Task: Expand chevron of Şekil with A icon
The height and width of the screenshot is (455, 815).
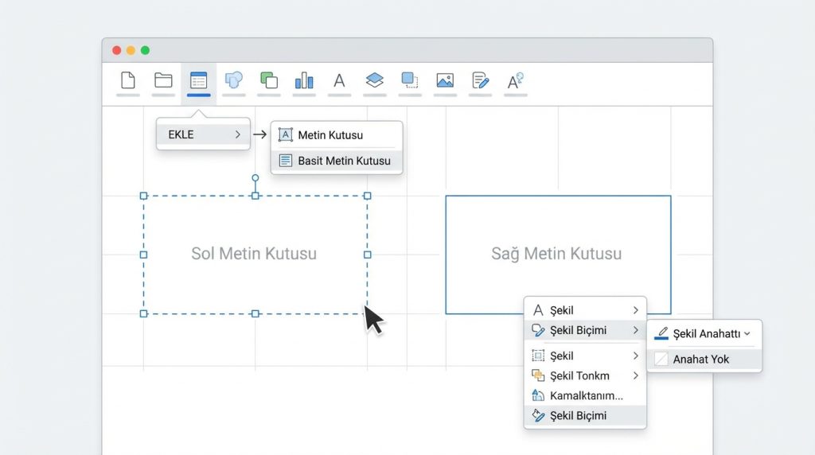Action: click(636, 310)
